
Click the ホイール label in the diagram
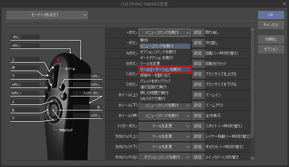coord(70,69)
